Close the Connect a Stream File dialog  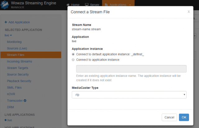189,12
